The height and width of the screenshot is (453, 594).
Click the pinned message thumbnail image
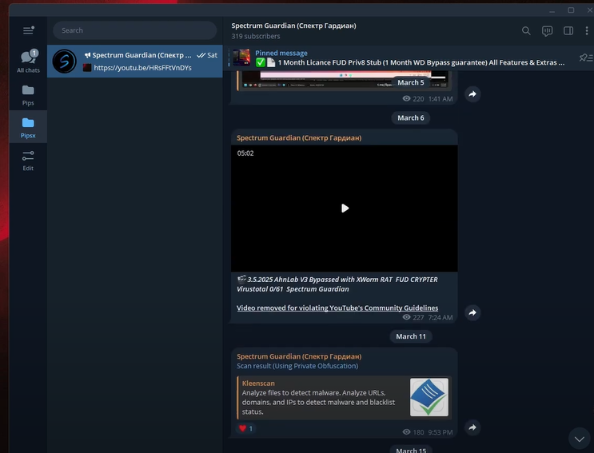coord(241,58)
